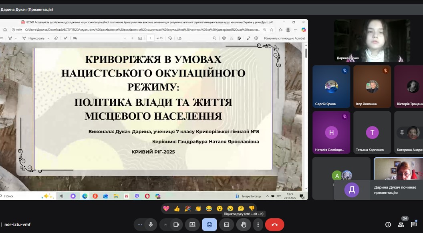The height and width of the screenshot is (233, 423).
Task: Mute the microphone in the call bar
Action: tap(151, 225)
